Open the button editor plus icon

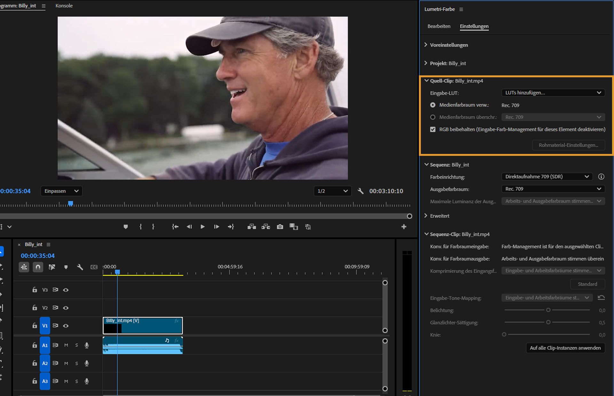click(404, 227)
